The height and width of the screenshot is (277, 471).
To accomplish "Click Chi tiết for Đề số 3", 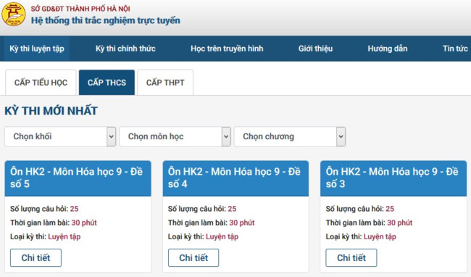I will pyautogui.click(x=351, y=257).
